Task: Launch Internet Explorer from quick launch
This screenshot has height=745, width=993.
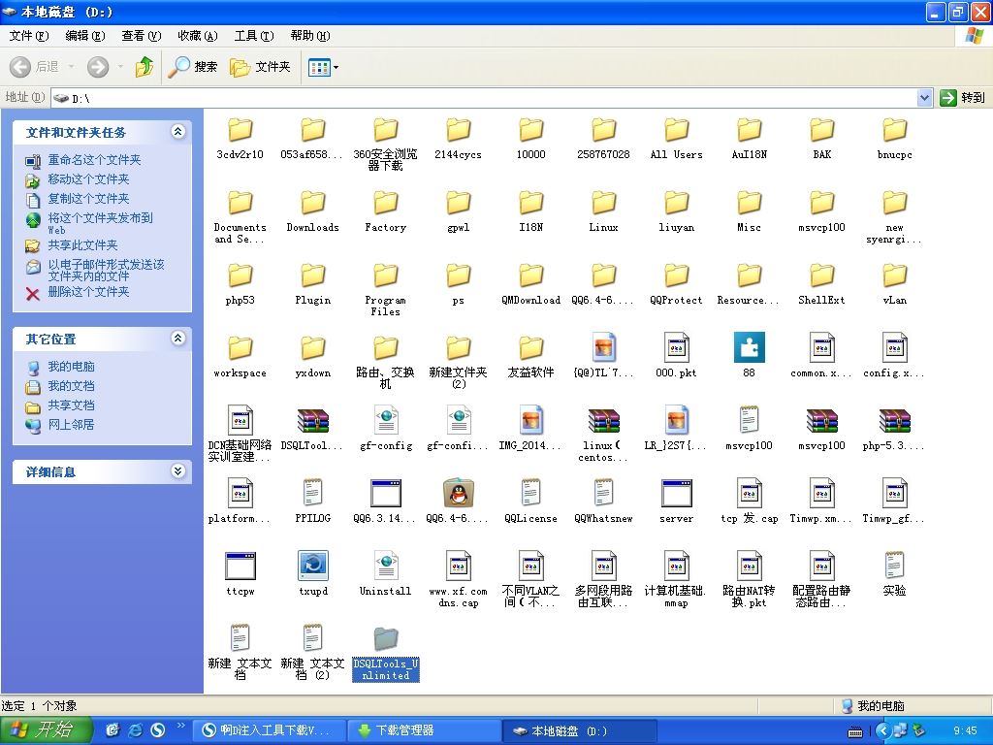Action: coord(135,730)
